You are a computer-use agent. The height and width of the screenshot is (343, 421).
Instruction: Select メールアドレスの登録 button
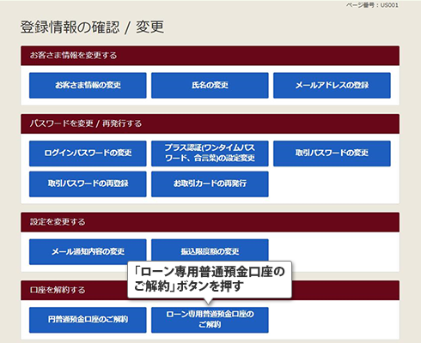(x=332, y=85)
